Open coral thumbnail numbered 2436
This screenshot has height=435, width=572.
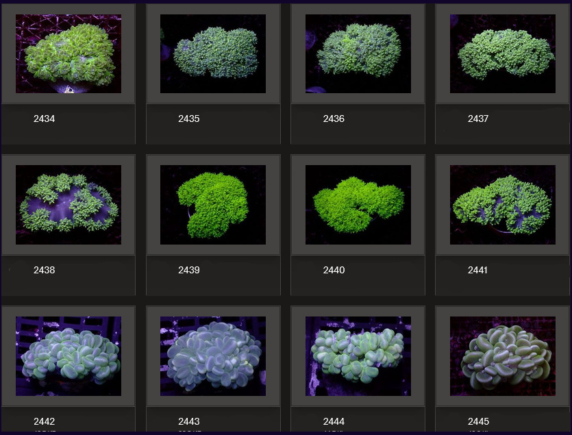(358, 53)
